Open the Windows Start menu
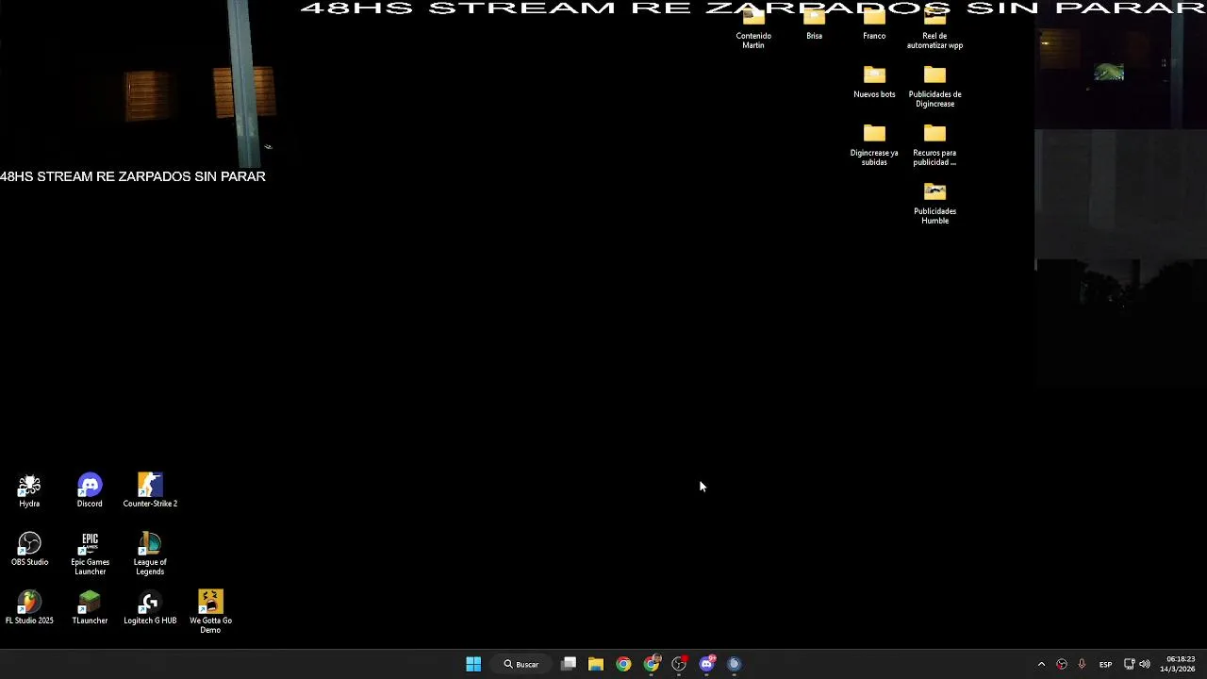1207x679 pixels. point(473,664)
